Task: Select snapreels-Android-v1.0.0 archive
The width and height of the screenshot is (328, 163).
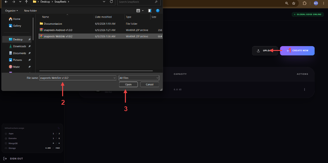Action: 101,30
